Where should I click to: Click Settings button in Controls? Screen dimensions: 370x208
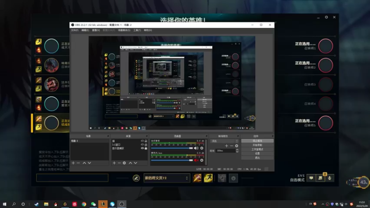[257, 153]
